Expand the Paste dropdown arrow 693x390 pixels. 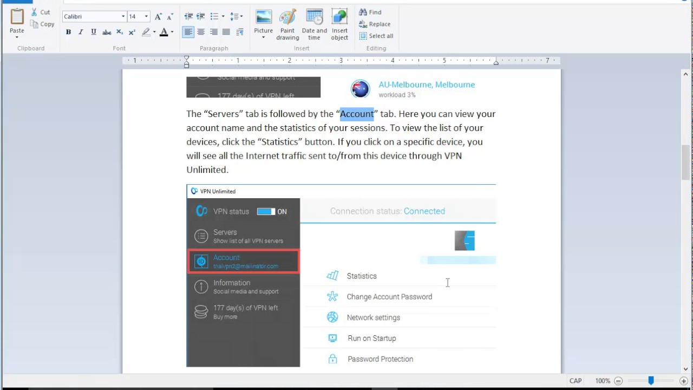[x=17, y=37]
